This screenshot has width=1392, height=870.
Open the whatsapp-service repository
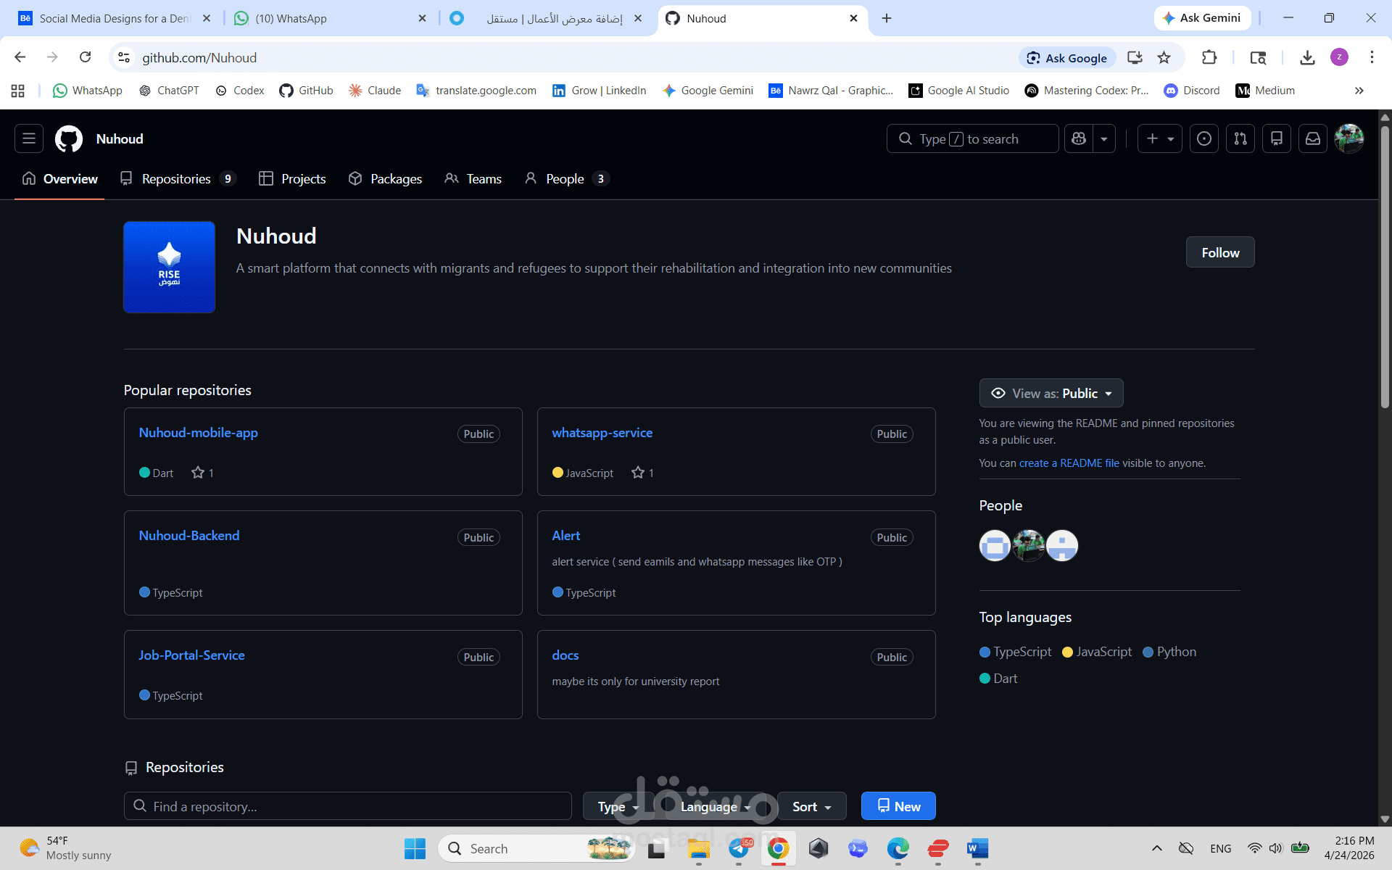pos(602,433)
